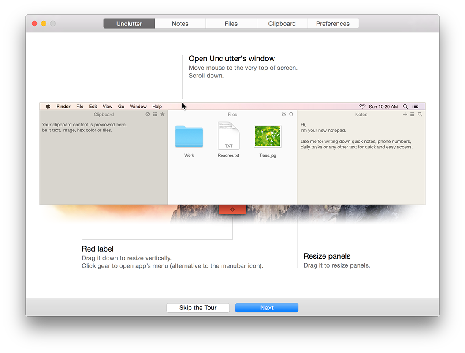Click the 'Open Unclutter's window' heading
The height and width of the screenshot is (353, 465).
coord(232,58)
